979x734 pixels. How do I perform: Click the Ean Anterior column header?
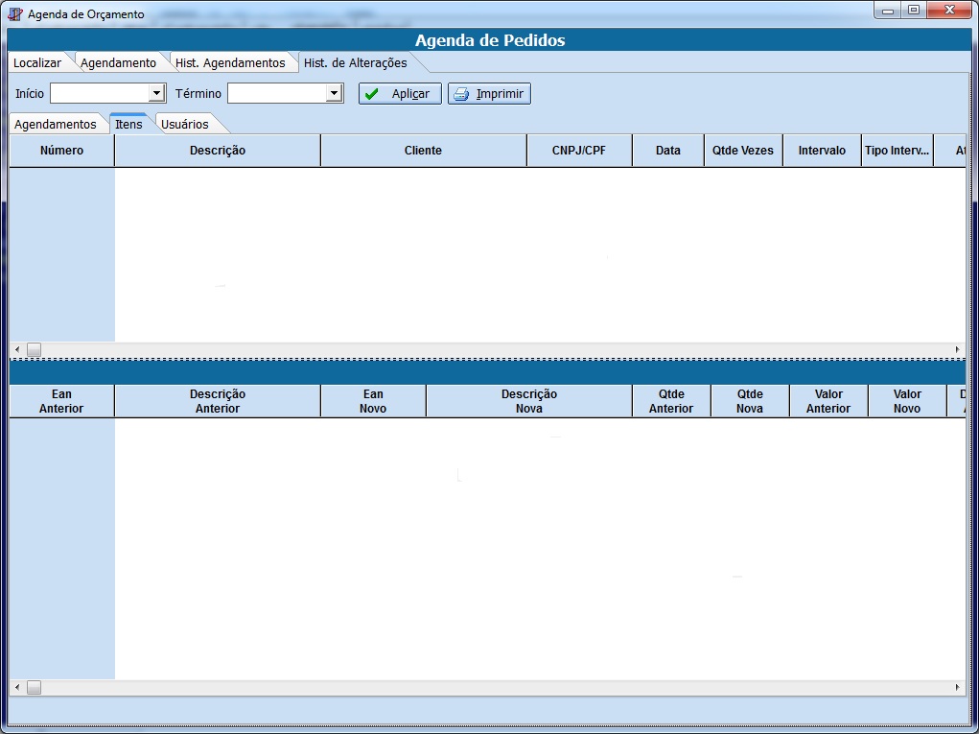coord(61,401)
